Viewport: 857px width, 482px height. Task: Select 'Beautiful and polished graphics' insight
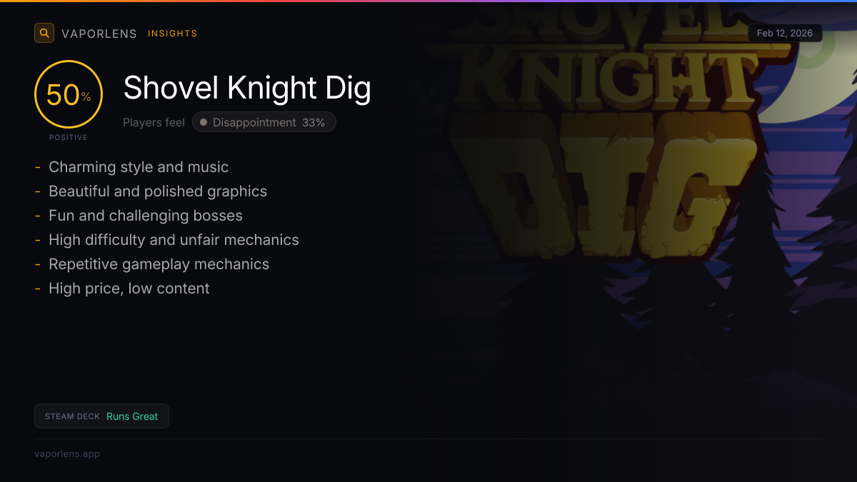pyautogui.click(x=158, y=191)
